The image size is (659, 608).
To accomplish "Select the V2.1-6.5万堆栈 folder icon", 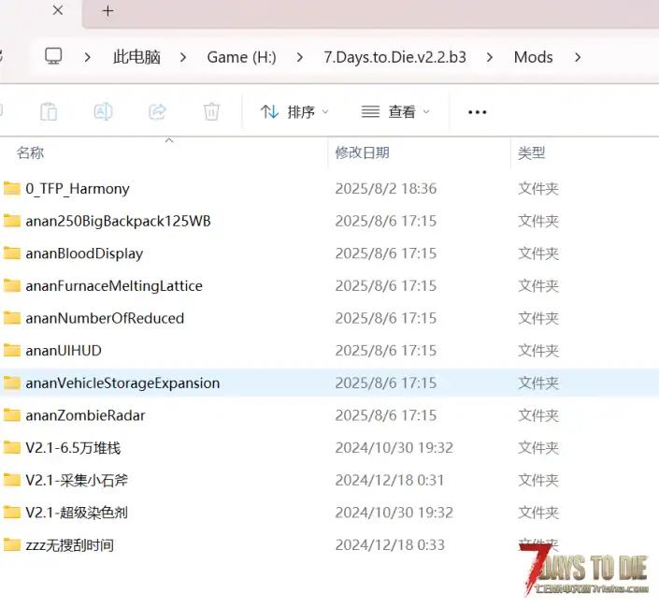I will (x=12, y=447).
